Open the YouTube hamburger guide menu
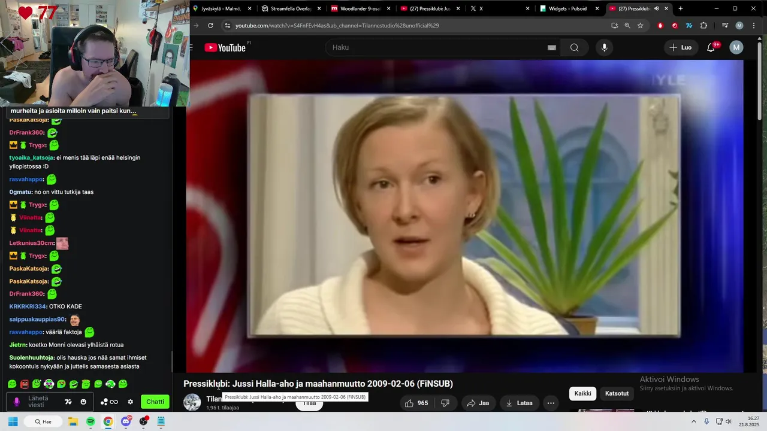The height and width of the screenshot is (431, 767). pos(191,47)
